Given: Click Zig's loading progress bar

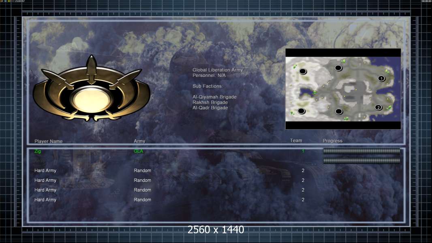Looking at the screenshot, I should (361, 151).
